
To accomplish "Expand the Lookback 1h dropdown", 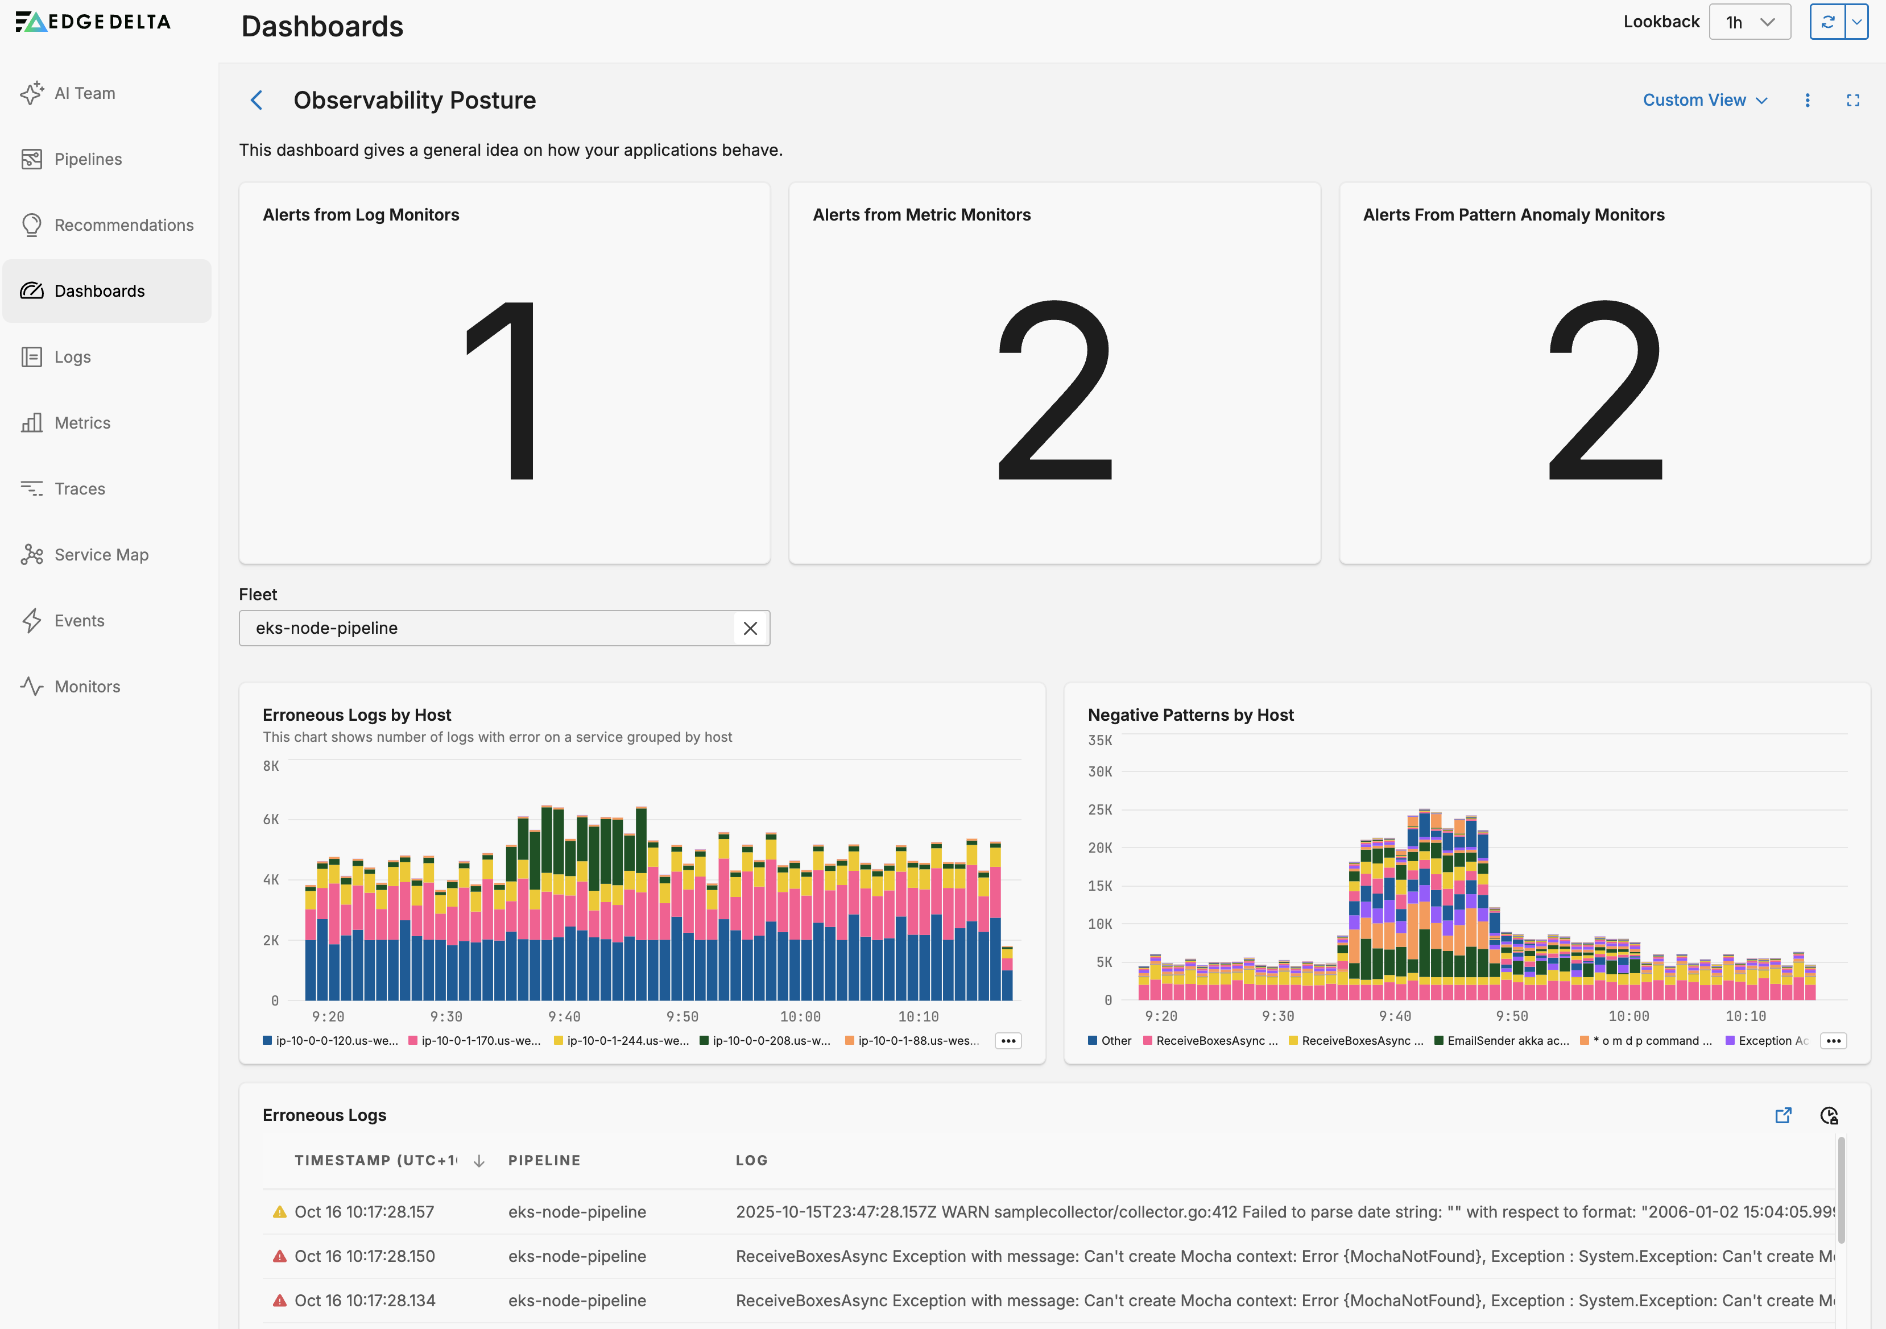I will [1749, 22].
